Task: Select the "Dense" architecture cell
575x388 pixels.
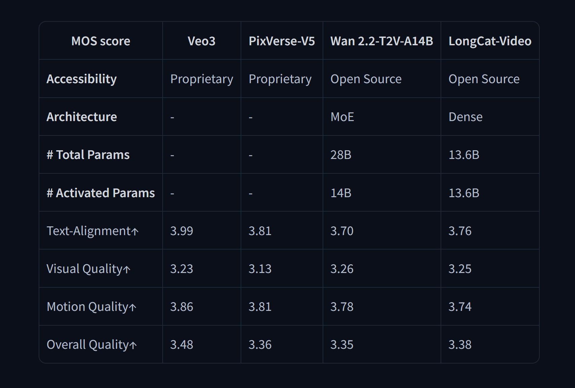Action: [x=465, y=117]
